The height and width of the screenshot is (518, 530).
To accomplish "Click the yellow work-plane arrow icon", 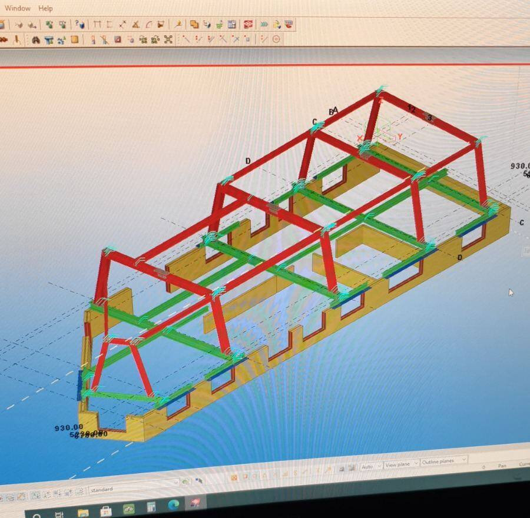I will coord(178,24).
